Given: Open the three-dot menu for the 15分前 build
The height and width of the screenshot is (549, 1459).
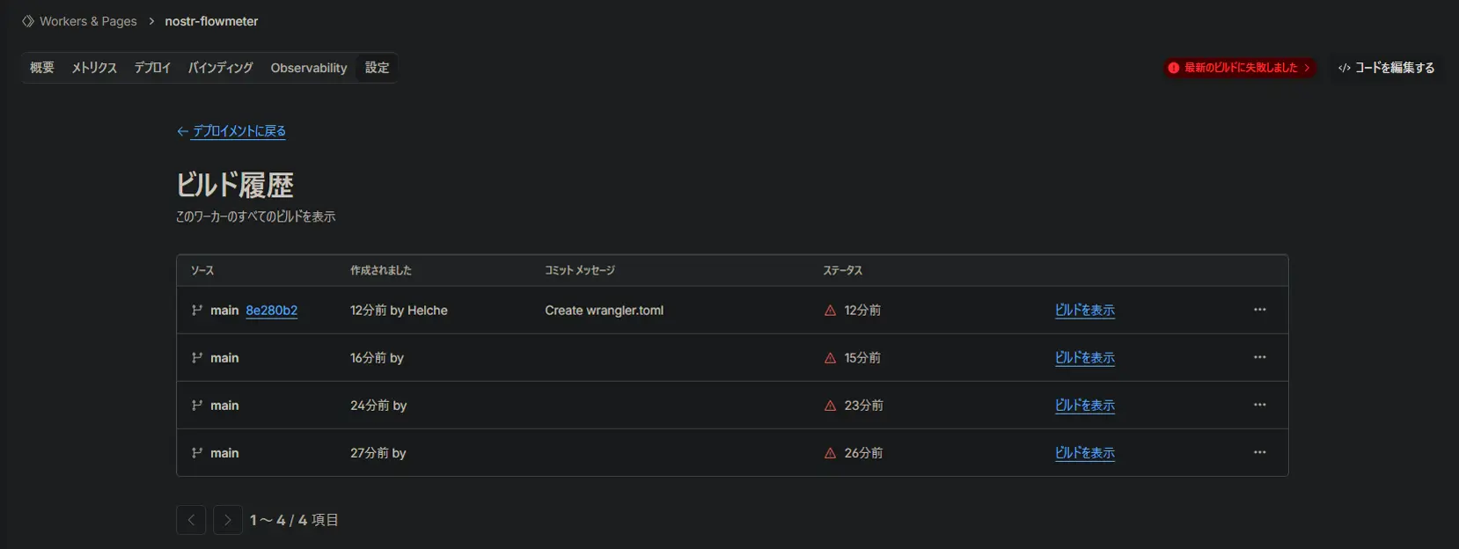Looking at the screenshot, I should click(x=1259, y=357).
